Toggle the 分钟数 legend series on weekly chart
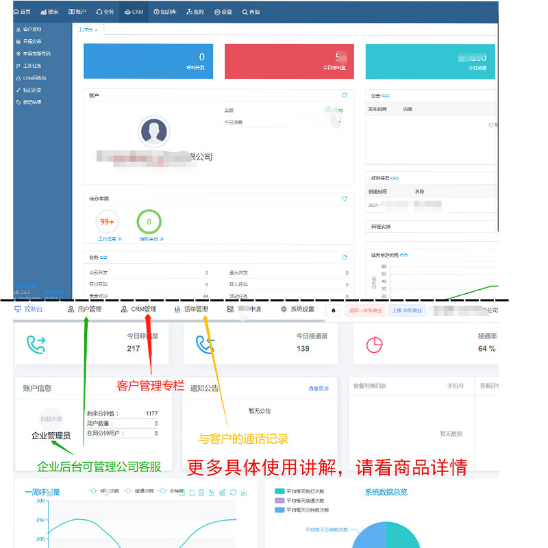This screenshot has height=548, width=548. pos(171,491)
